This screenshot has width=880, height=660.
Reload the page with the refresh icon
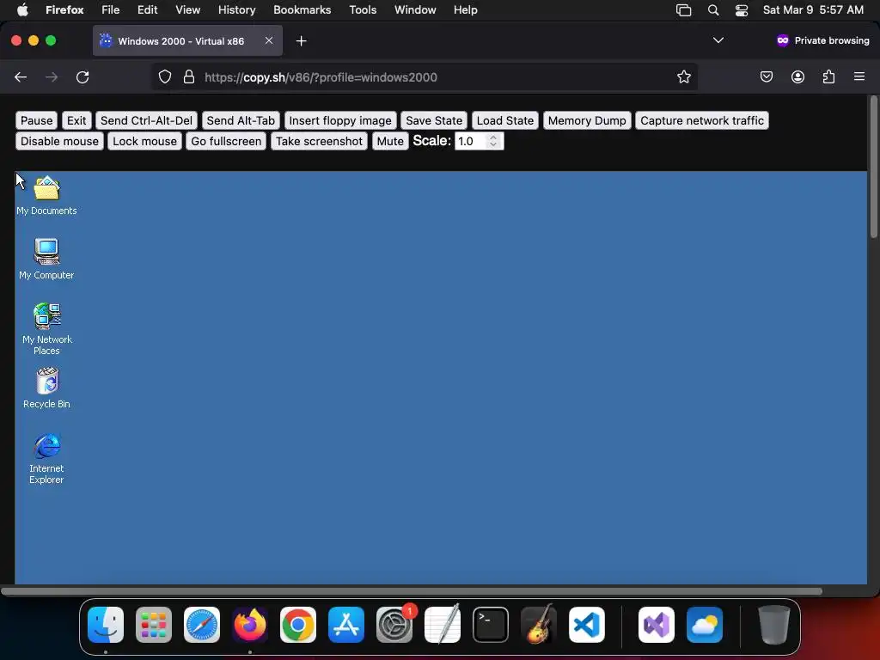(82, 77)
